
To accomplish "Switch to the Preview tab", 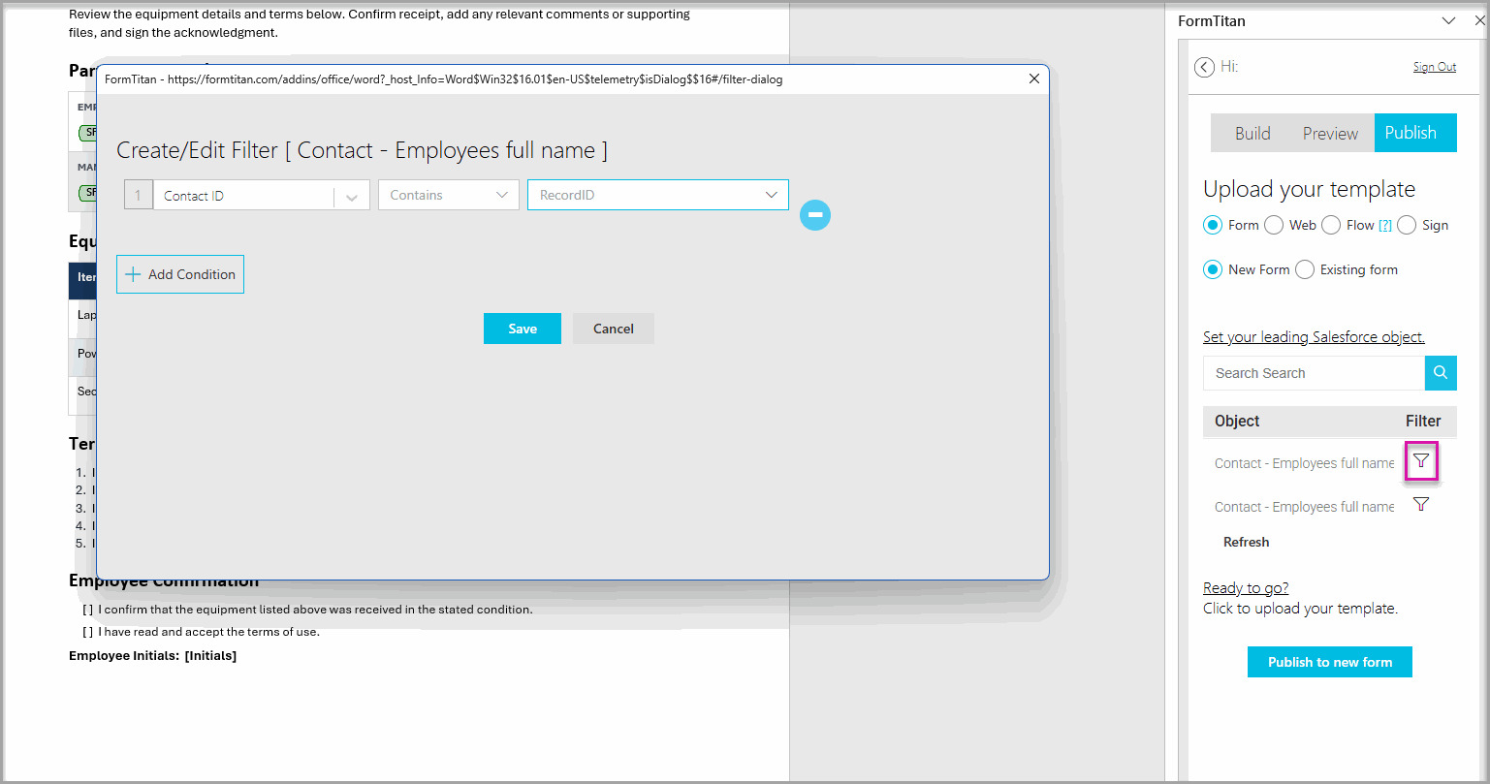I will click(1330, 133).
